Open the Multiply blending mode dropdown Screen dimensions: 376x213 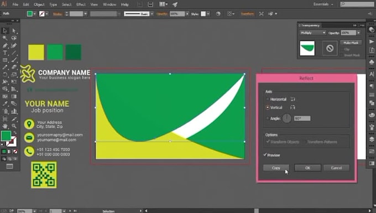pyautogui.click(x=313, y=33)
